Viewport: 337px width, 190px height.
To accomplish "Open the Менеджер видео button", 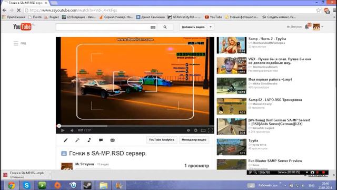I will [x=194, y=140].
